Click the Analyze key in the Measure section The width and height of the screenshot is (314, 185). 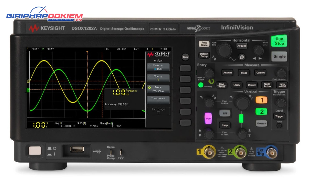227,73
